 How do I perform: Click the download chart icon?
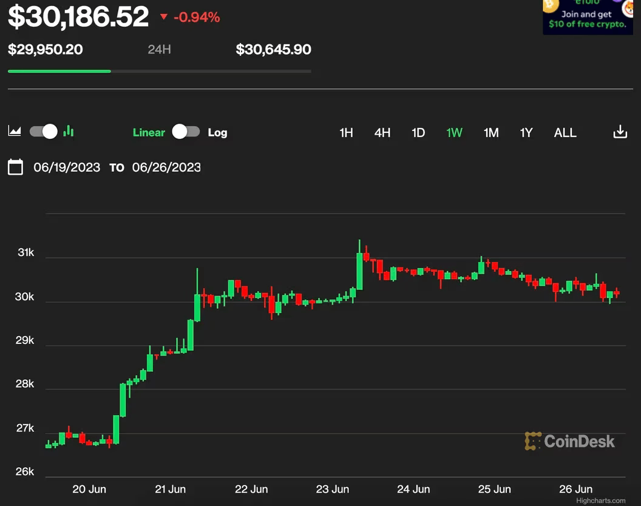(620, 131)
